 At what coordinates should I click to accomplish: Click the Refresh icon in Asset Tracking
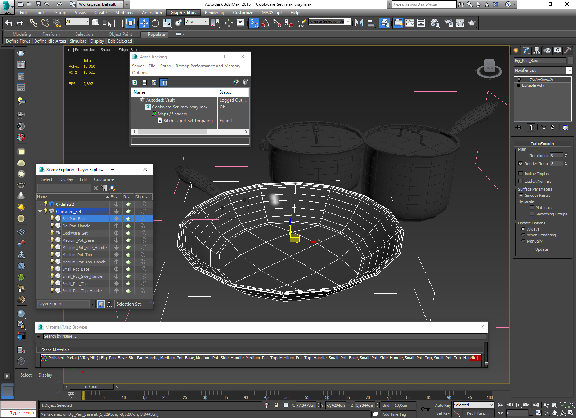[135, 83]
